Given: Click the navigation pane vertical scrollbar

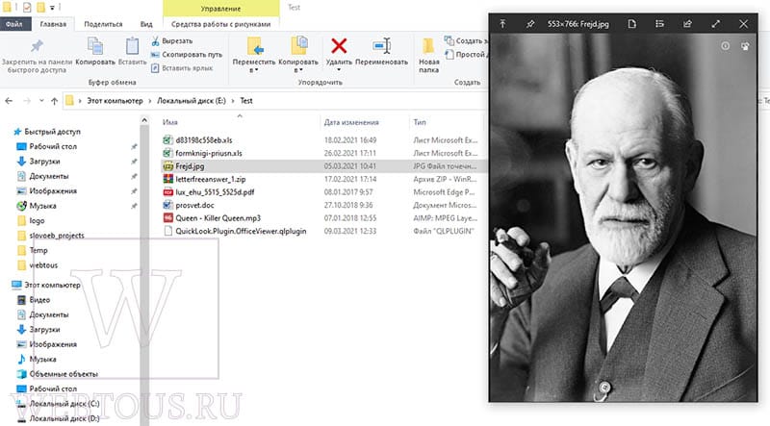Looking at the screenshot, I should pyautogui.click(x=144, y=270).
